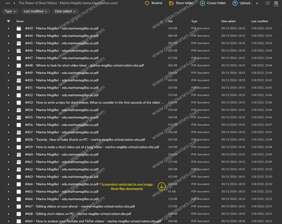Image resolution: width=282 pixels, height=224 pixels.
Task: Click the Rewind clock icon
Action: point(147,3)
